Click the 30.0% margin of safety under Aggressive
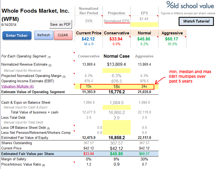 coord(172,44)
